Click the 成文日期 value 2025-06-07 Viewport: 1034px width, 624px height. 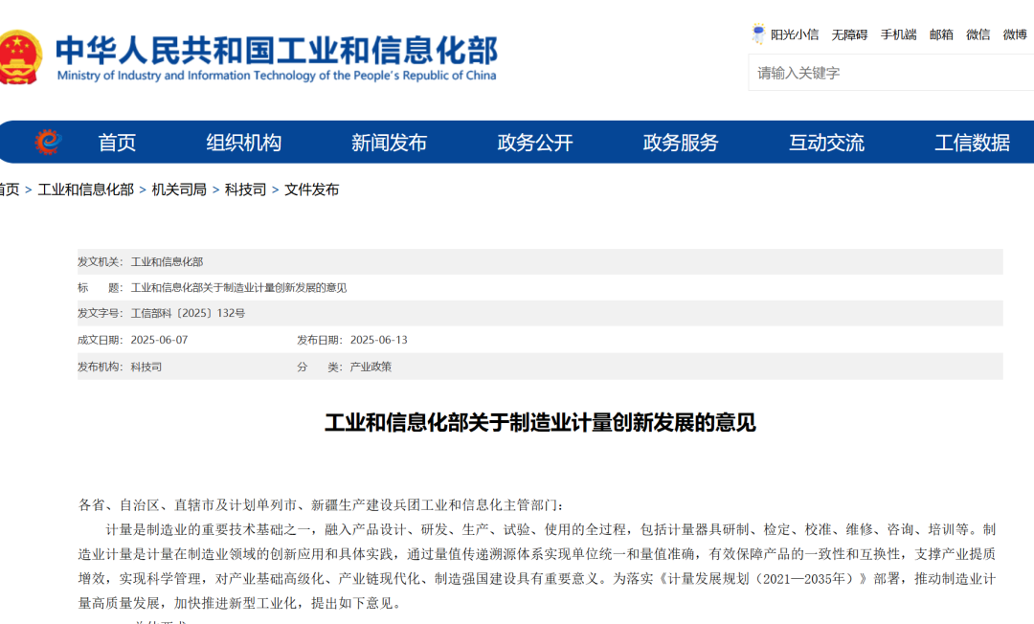pyautogui.click(x=159, y=340)
